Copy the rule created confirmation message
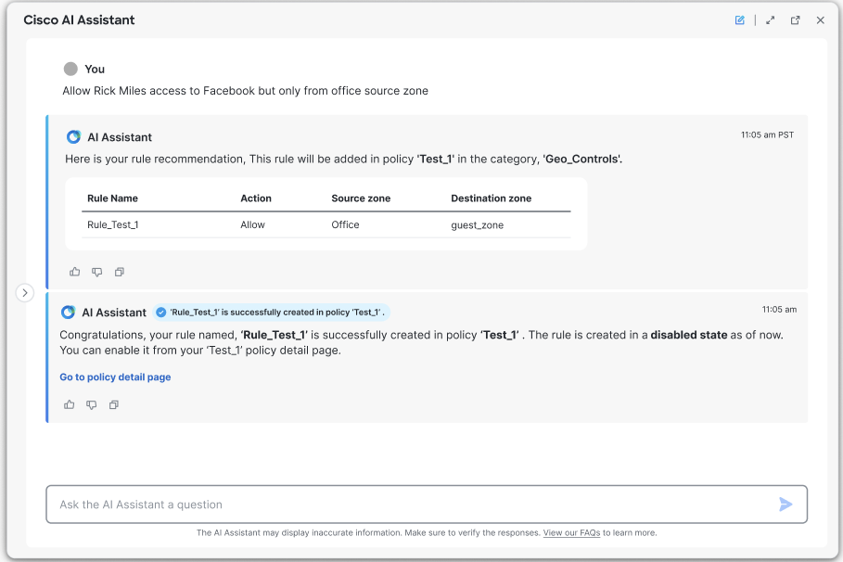Viewport: 843px width, 562px height. pos(114,404)
